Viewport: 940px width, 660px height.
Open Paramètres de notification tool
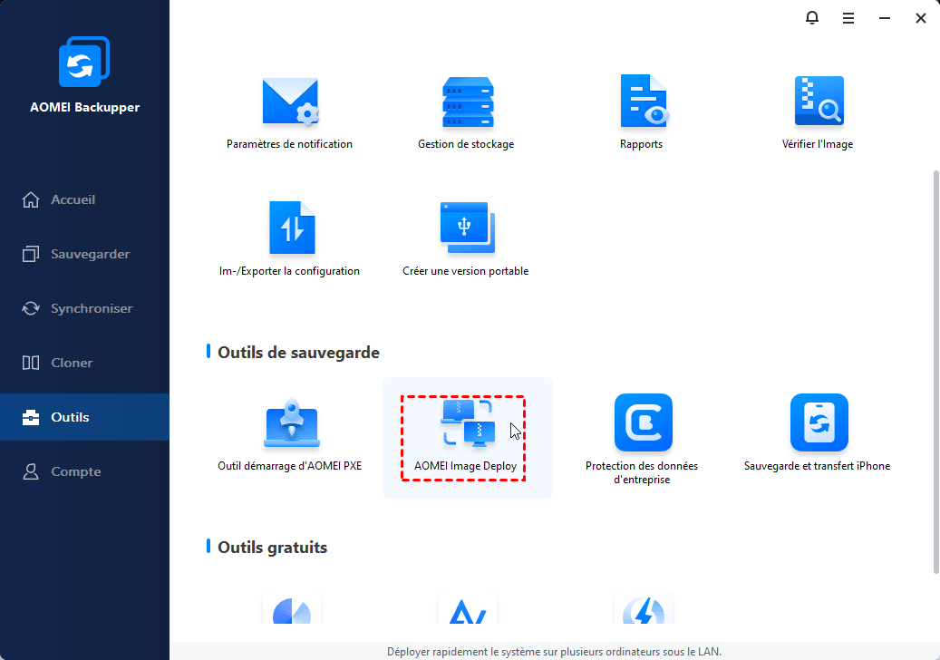pos(290,112)
